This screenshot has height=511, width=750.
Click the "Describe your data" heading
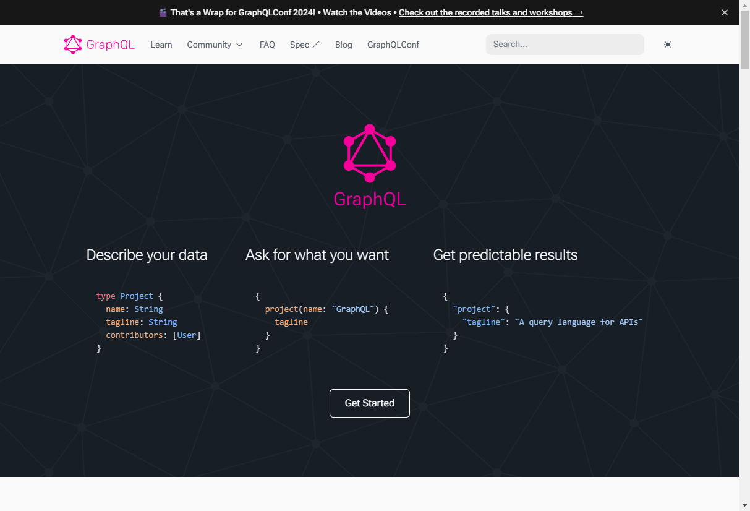click(x=147, y=255)
